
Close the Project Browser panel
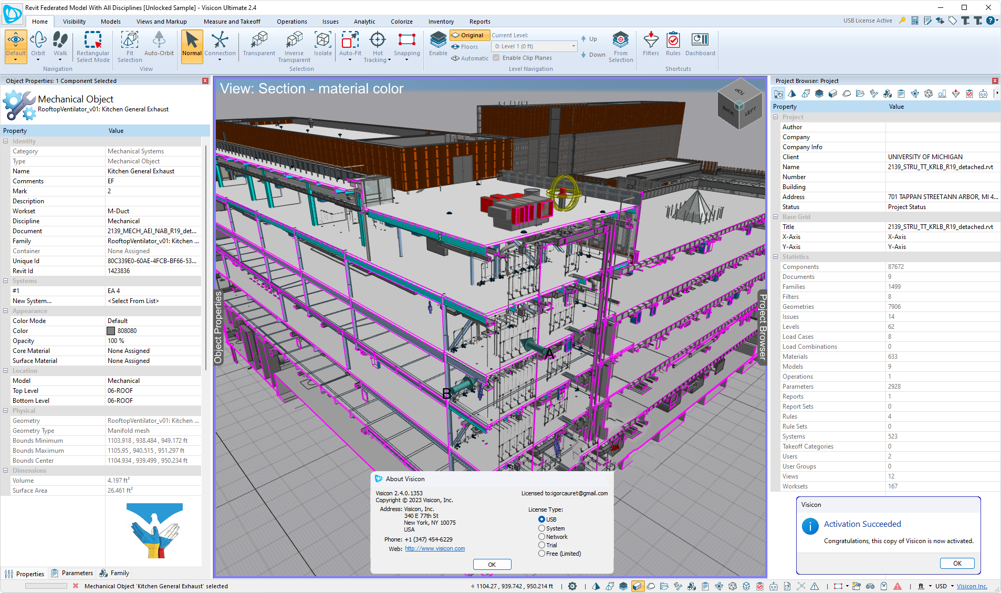click(995, 81)
